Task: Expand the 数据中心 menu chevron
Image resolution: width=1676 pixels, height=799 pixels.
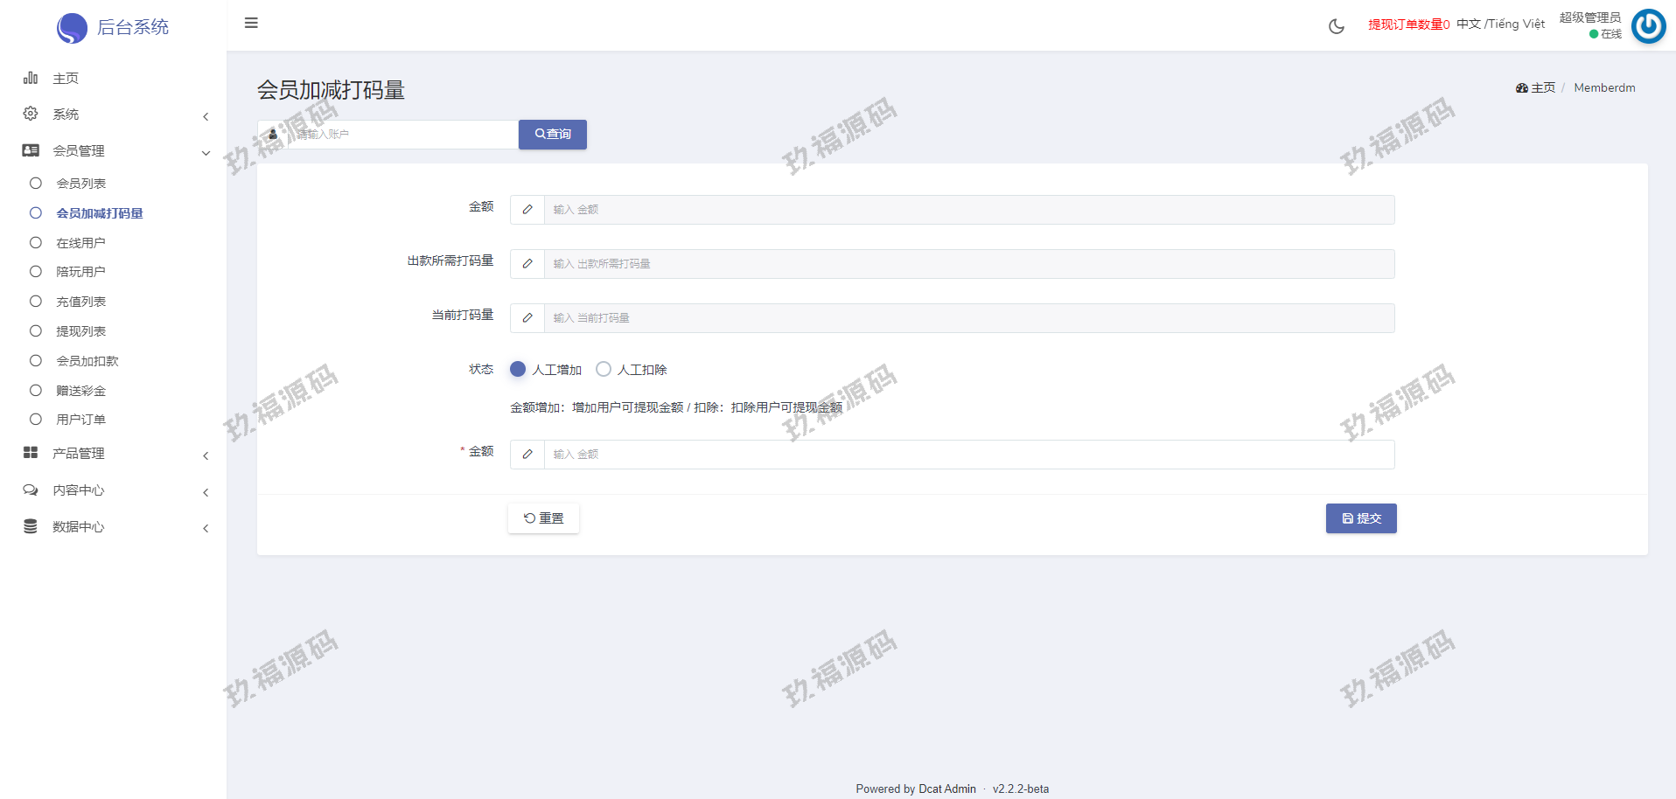Action: (x=206, y=528)
